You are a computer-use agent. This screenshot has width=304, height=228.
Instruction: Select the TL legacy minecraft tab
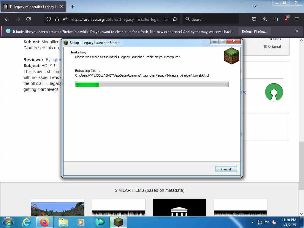point(33,7)
